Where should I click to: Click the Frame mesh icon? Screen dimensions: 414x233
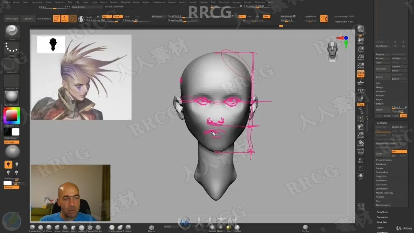tap(360, 119)
